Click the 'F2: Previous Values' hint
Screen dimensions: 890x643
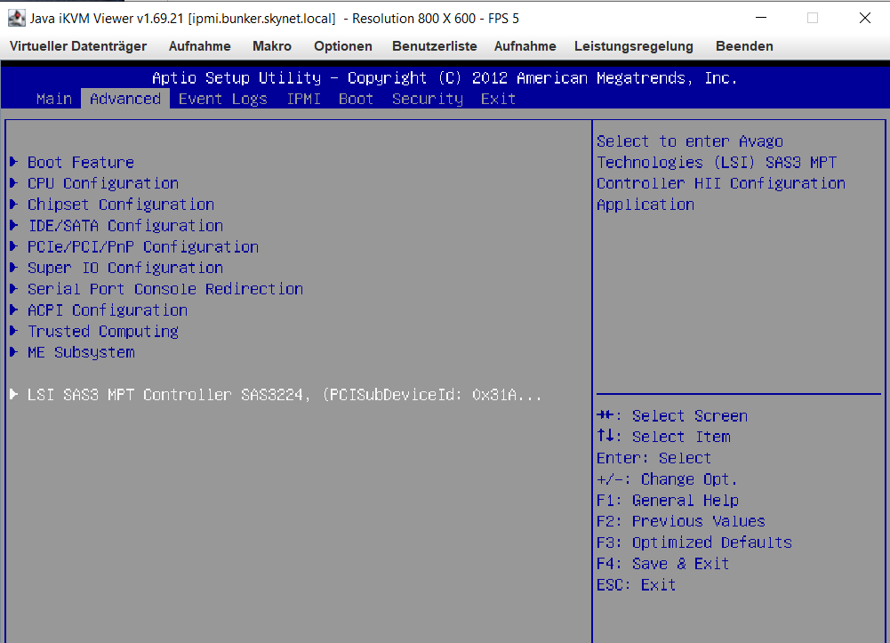click(680, 521)
